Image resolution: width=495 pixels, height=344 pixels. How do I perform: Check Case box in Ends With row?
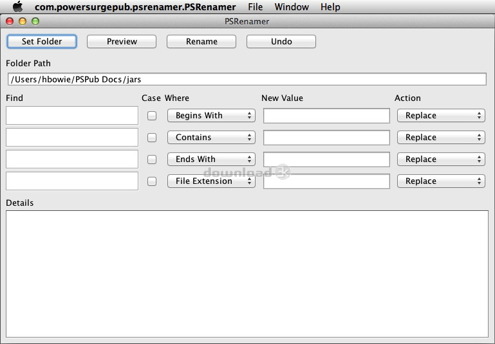(x=152, y=159)
